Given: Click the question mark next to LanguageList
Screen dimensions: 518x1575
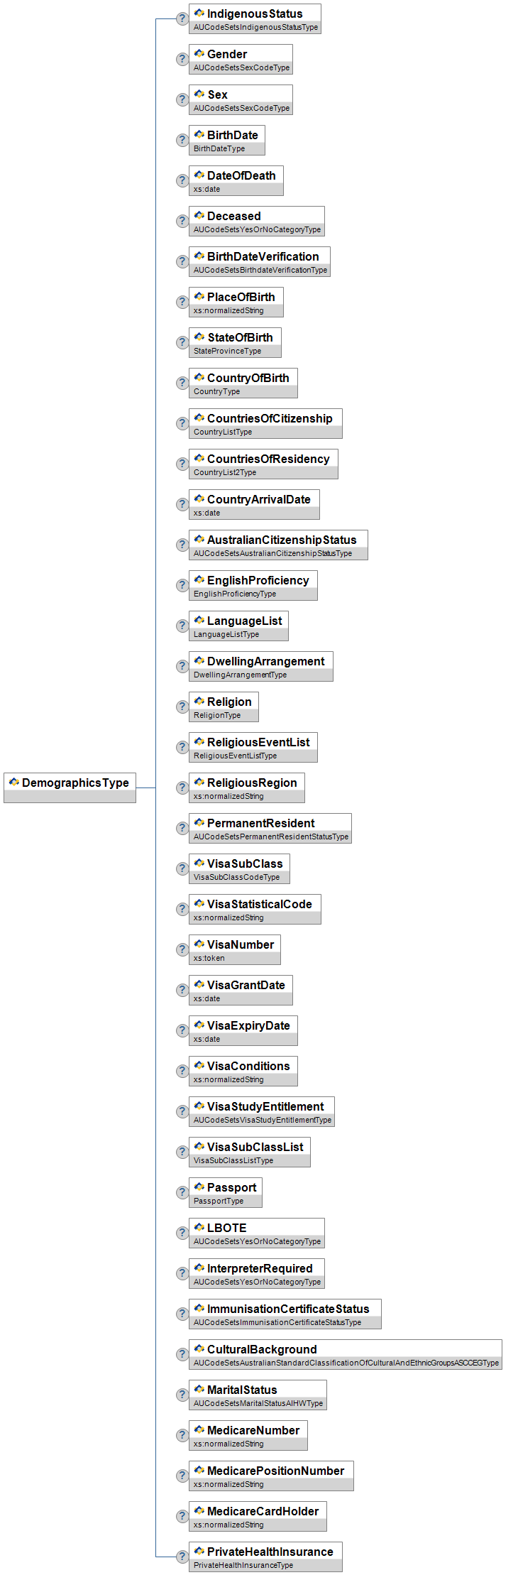Looking at the screenshot, I should 182,626.
